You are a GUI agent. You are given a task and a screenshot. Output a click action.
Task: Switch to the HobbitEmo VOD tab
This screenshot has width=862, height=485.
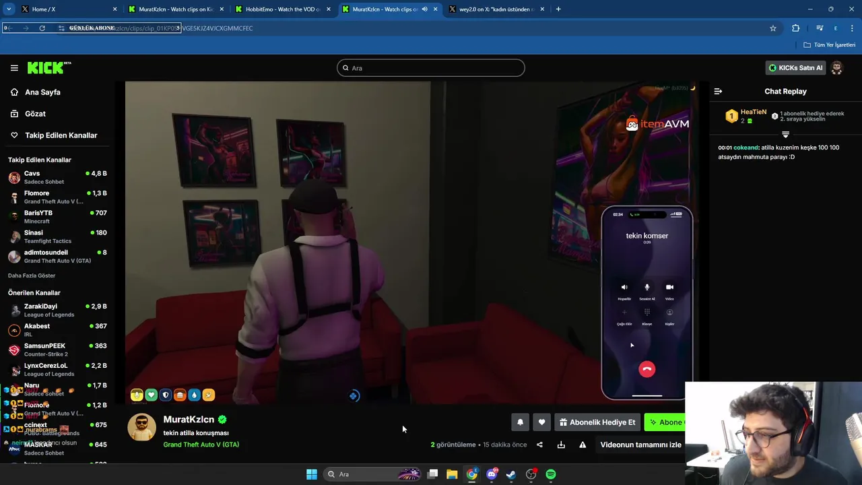coord(283,9)
